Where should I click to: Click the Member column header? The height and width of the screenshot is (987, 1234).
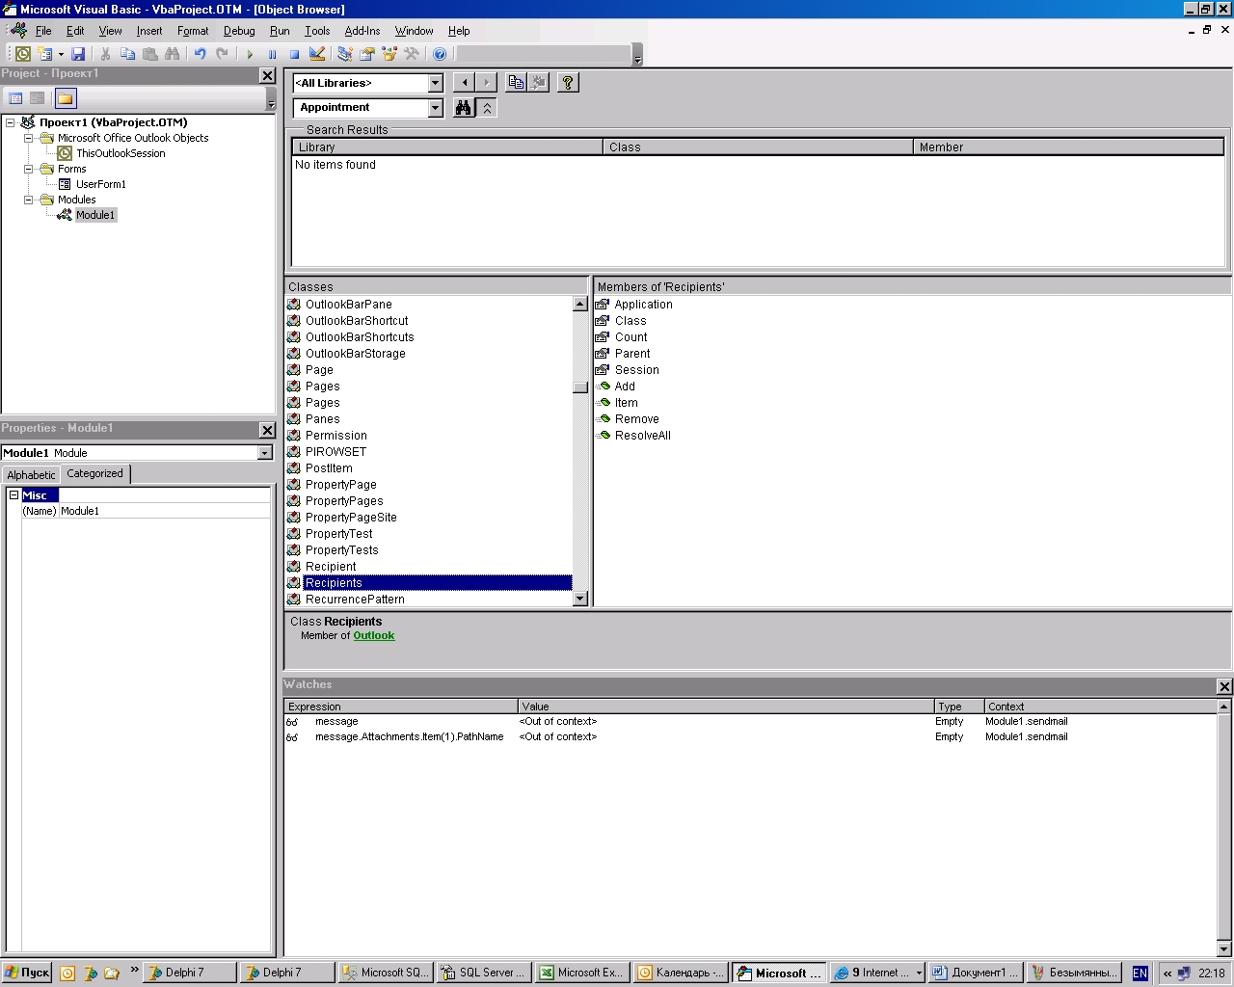1068,147
